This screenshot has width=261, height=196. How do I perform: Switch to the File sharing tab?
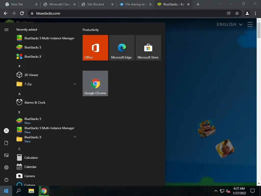pos(135,4)
